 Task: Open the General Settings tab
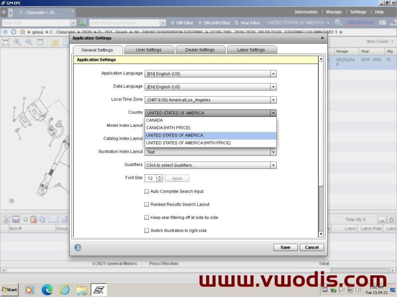click(x=97, y=50)
